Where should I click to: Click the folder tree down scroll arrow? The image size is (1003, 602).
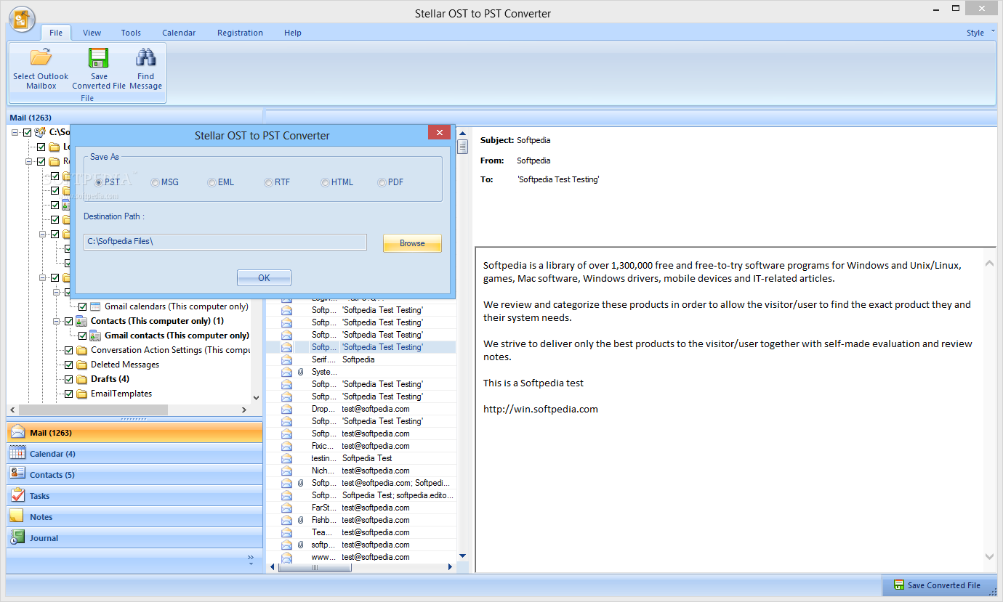click(x=256, y=397)
